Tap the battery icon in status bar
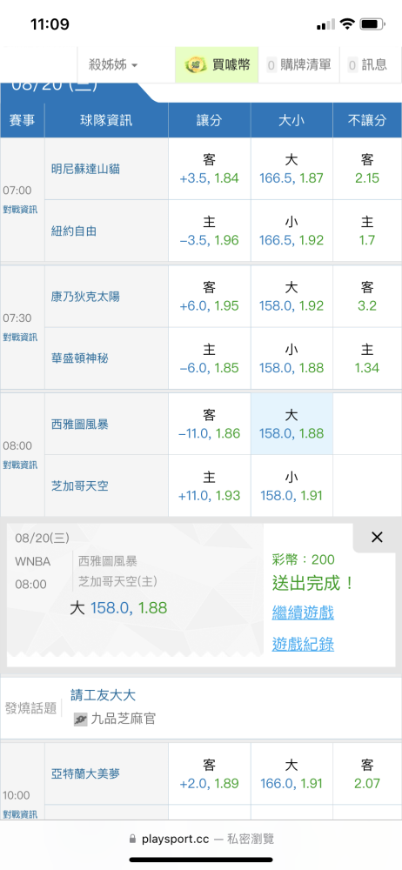Screen dimensions: 402x870 click(372, 24)
